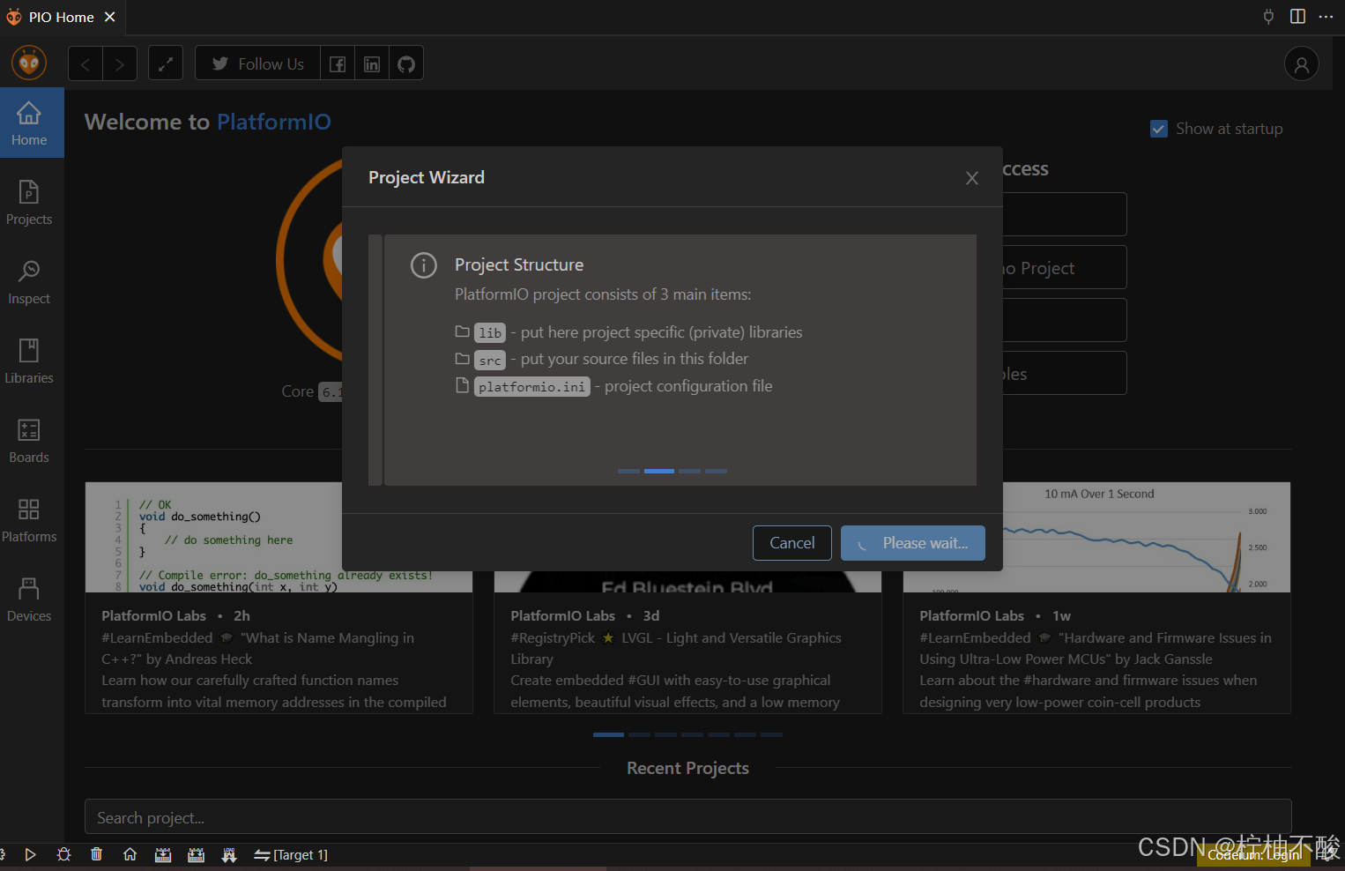Click the bug debug icon in status bar
Screen dimensions: 1345x871
[x=63, y=854]
